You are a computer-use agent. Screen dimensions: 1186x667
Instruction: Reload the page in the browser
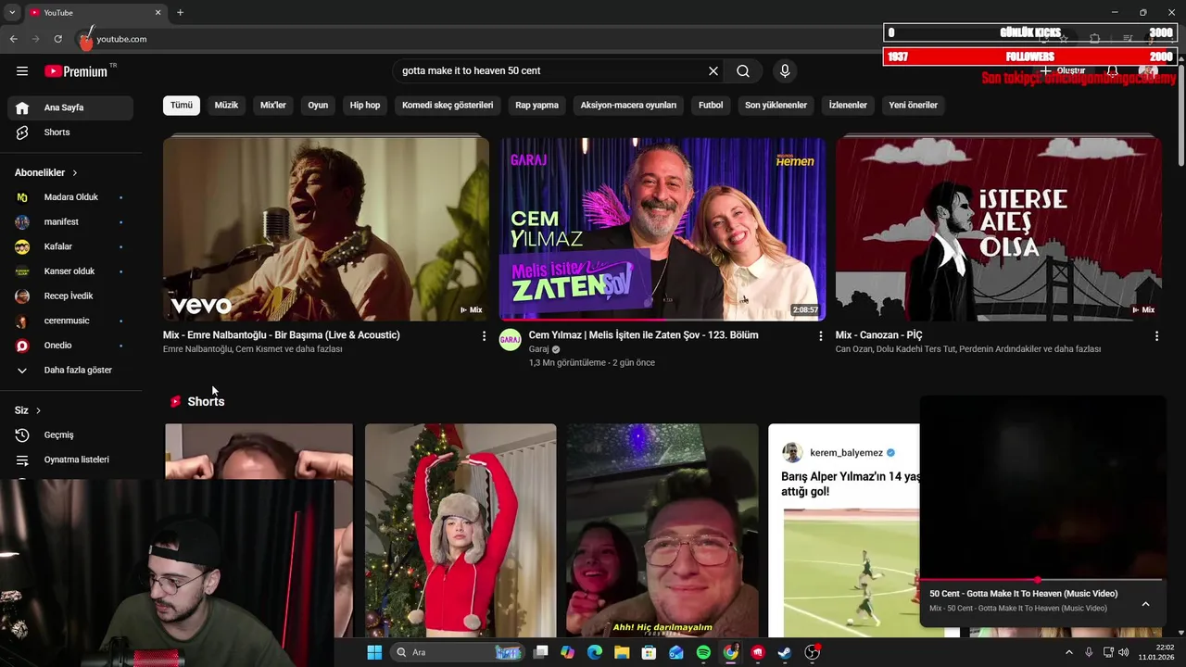(57, 39)
